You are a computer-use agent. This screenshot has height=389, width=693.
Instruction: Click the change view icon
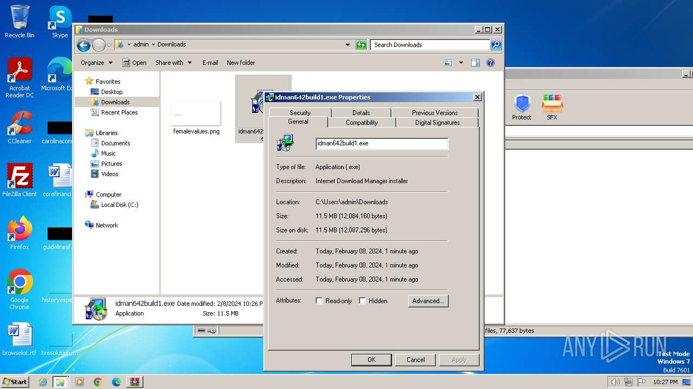coord(448,63)
